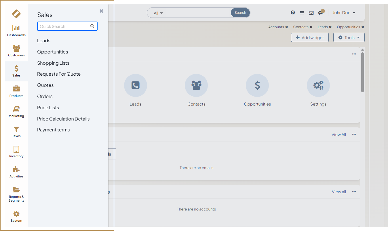
Task: Open the Taxes funnel section
Action: (x=16, y=132)
